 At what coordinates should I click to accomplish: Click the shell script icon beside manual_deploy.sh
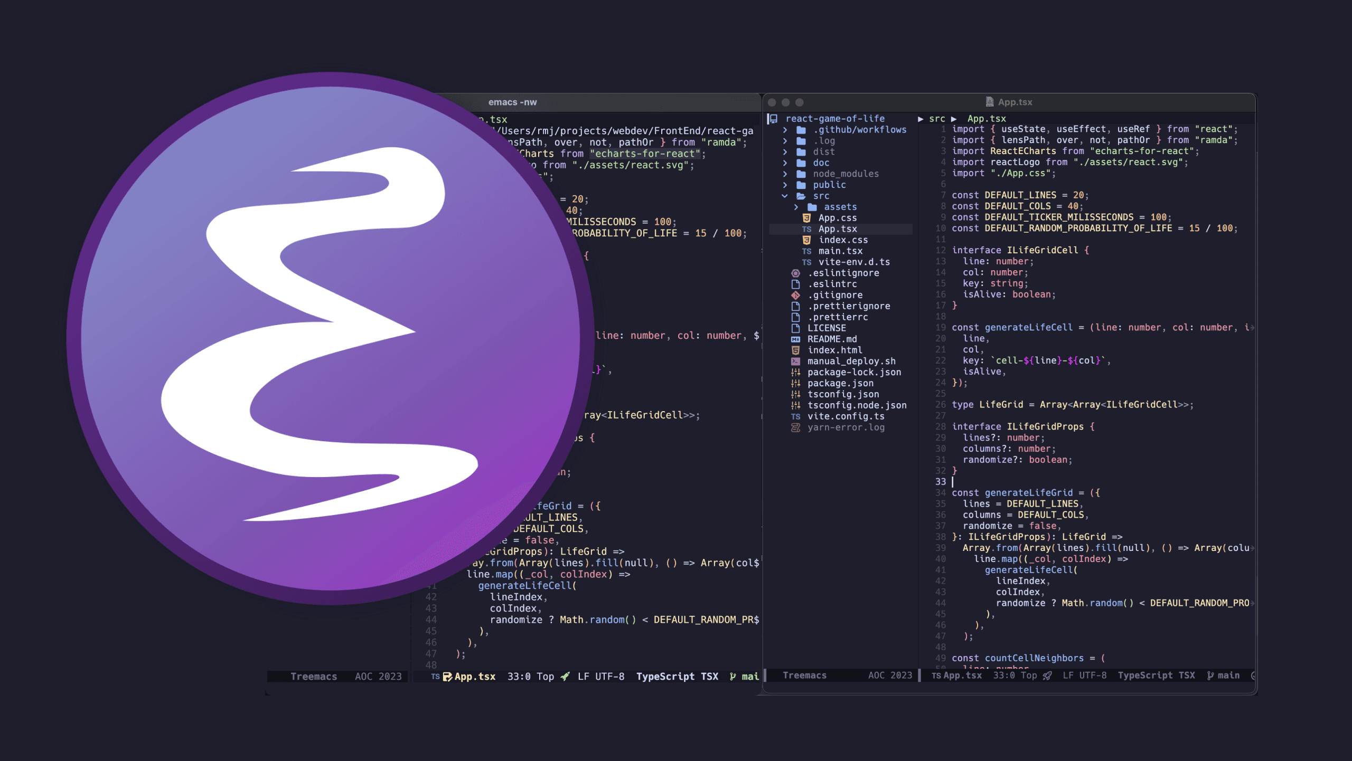pyautogui.click(x=795, y=362)
